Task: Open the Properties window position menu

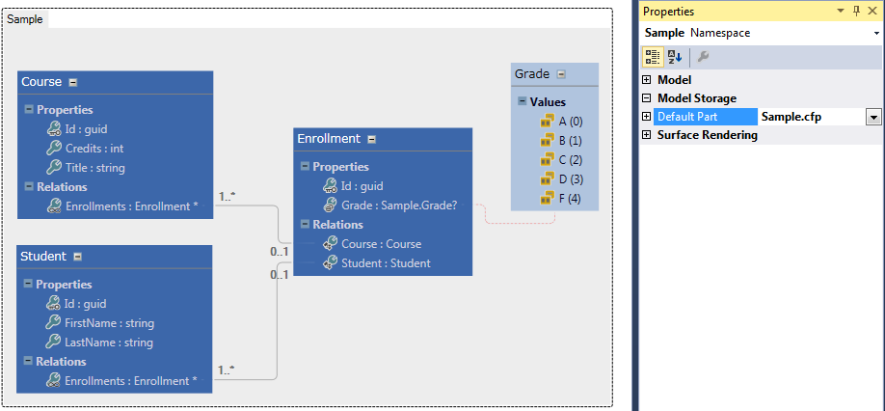Action: (841, 11)
